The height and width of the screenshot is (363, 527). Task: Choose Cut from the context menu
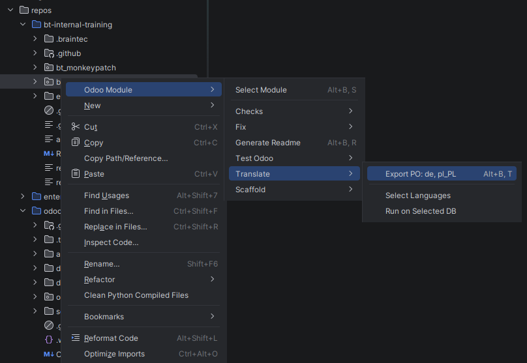click(x=144, y=127)
